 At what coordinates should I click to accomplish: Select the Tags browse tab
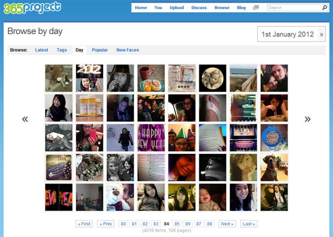tap(62, 50)
